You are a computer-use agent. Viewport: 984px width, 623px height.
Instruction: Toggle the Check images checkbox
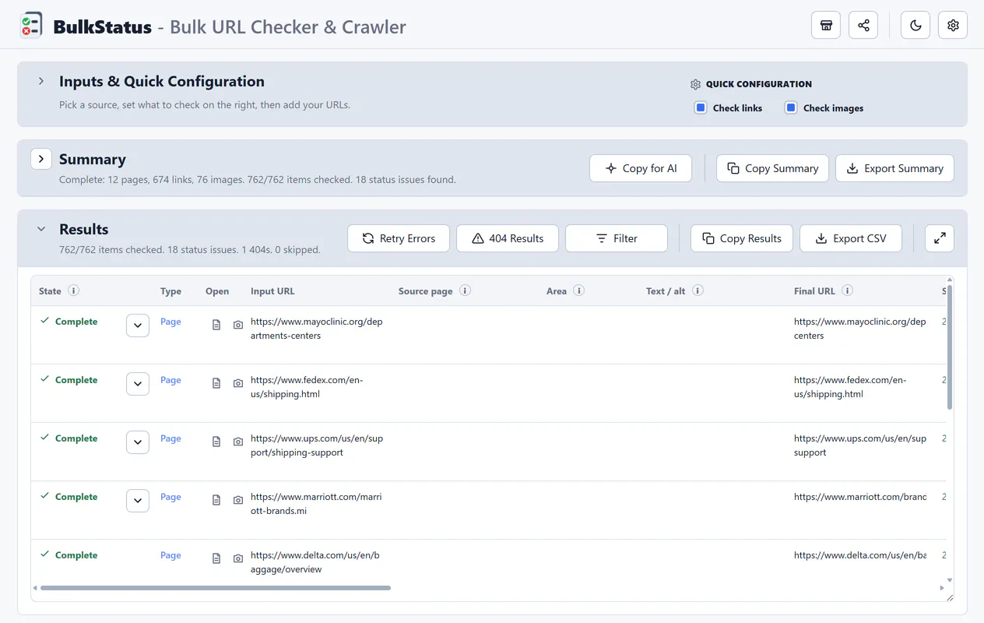pyautogui.click(x=791, y=107)
